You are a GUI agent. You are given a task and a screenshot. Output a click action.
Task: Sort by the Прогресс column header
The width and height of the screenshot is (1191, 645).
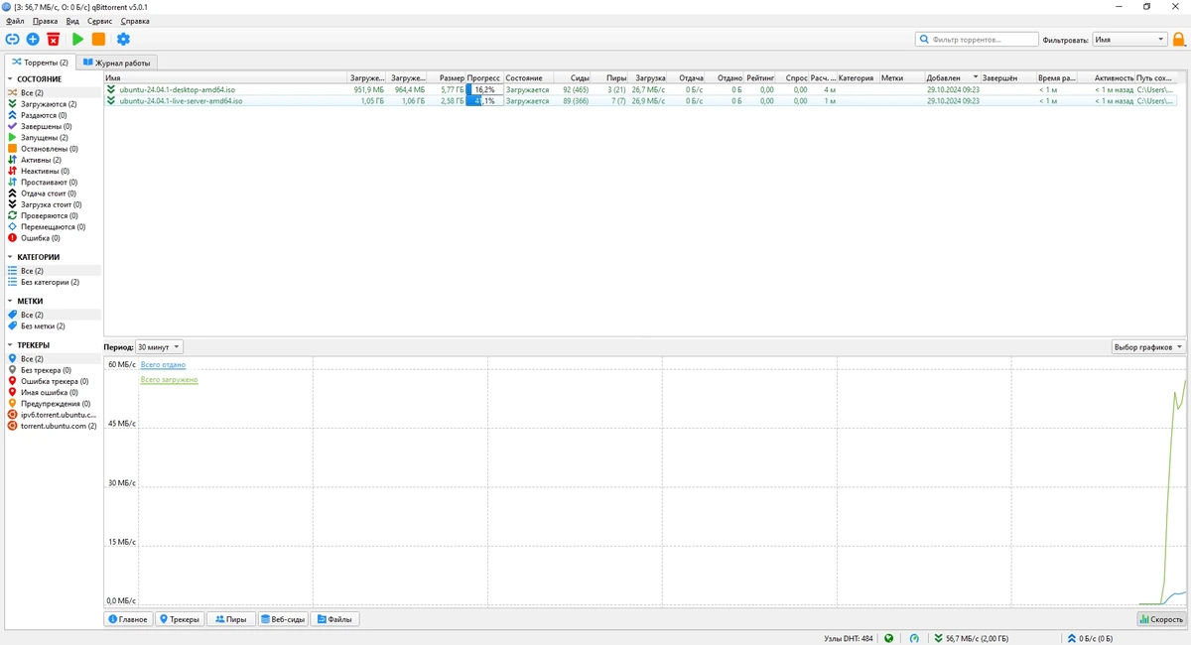(x=484, y=77)
